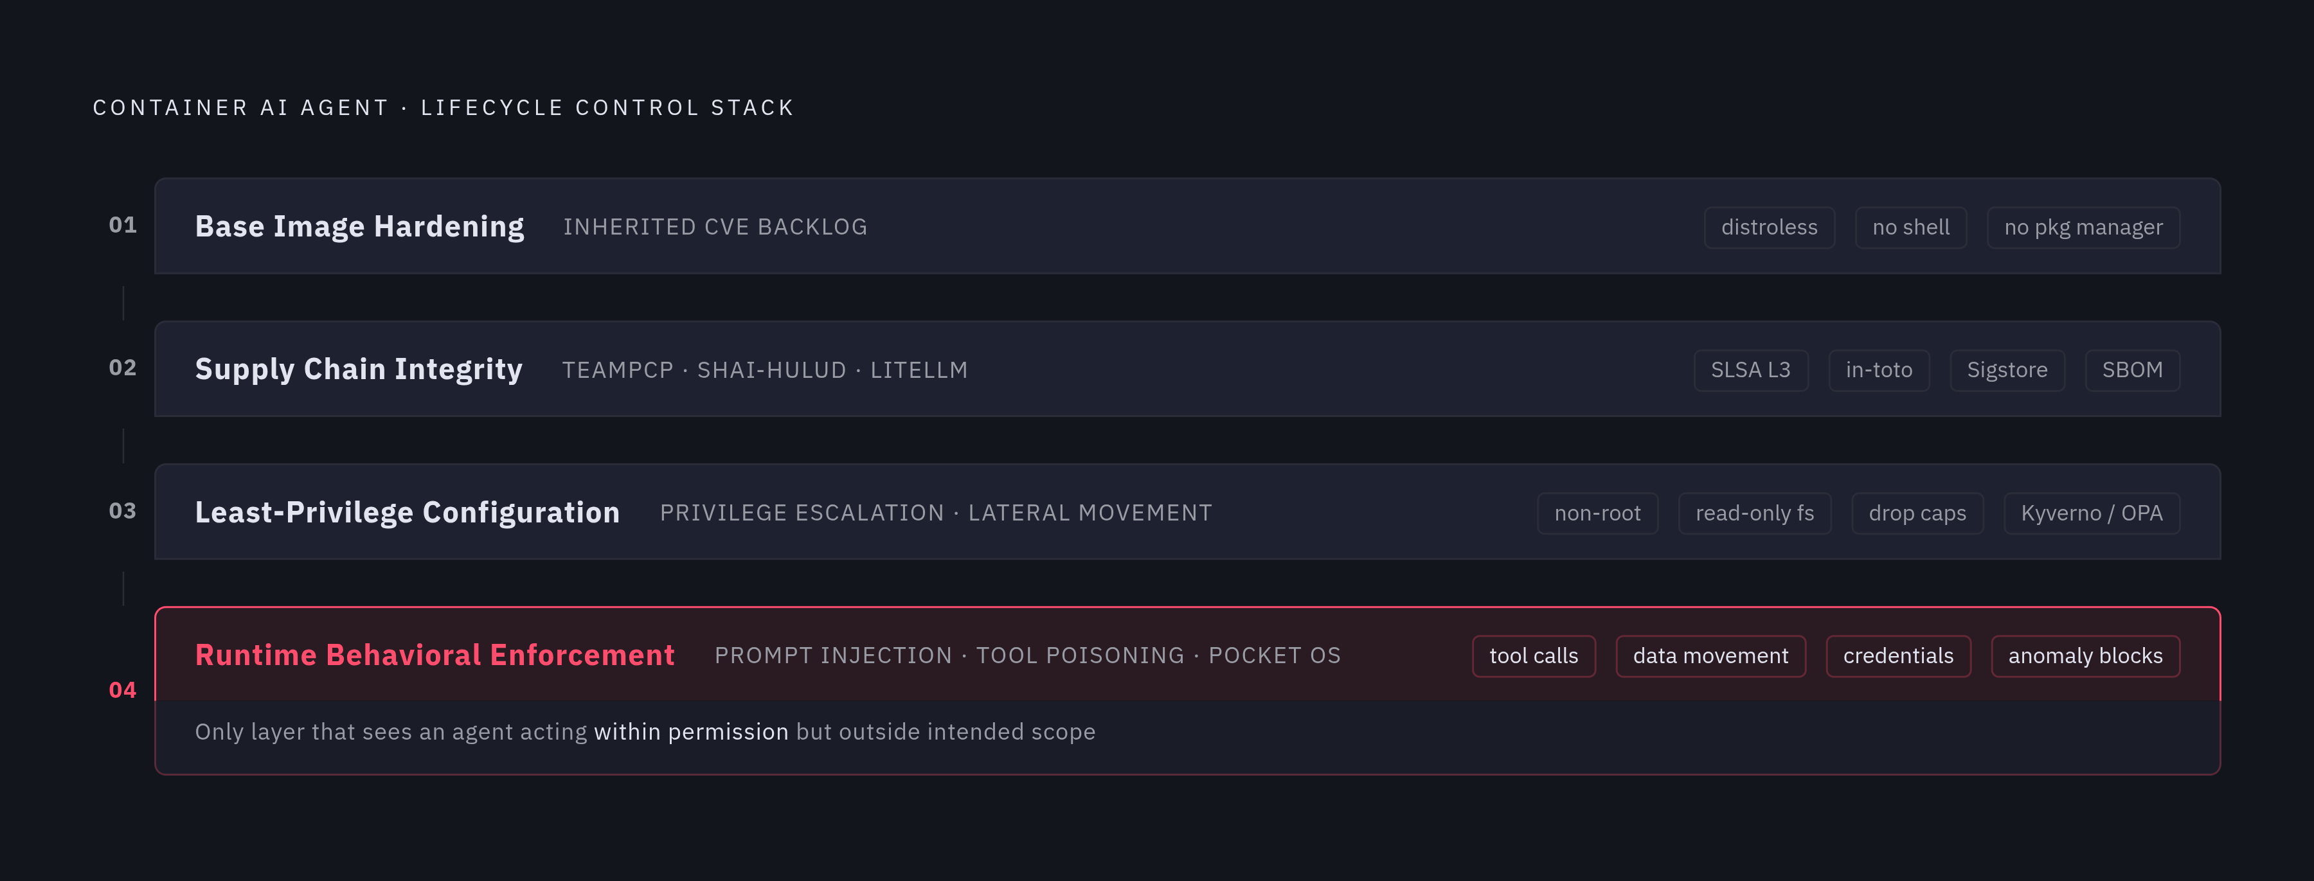Select the 'Sigstore' tag
Screen dimensions: 2314x881
[2007, 370]
